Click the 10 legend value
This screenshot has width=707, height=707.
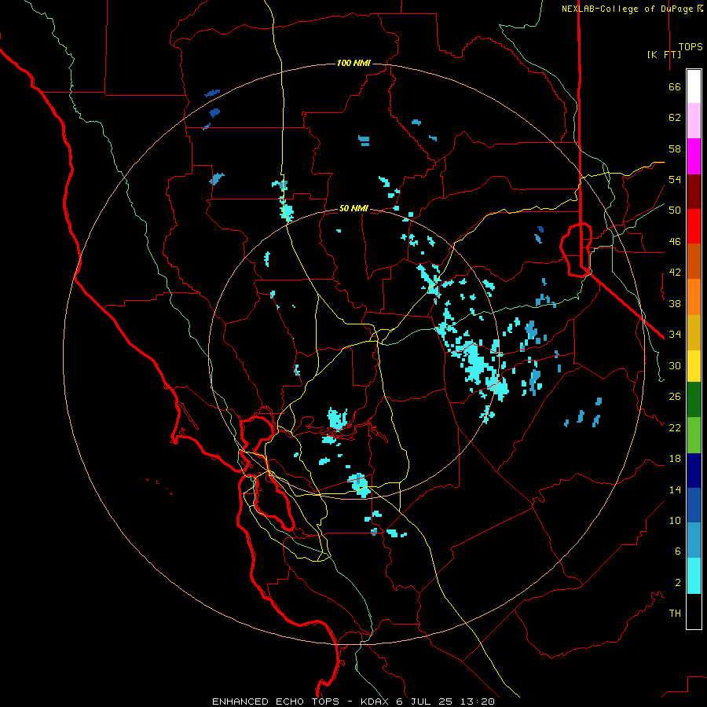[675, 521]
